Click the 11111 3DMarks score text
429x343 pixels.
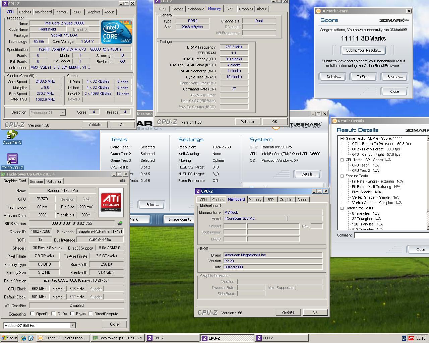[363, 39]
